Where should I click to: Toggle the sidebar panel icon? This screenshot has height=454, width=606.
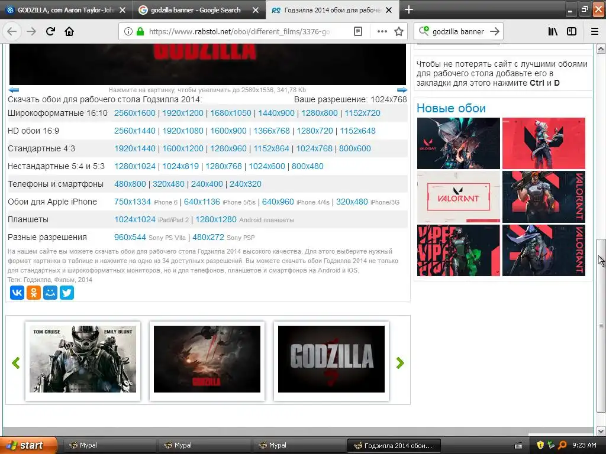572,31
